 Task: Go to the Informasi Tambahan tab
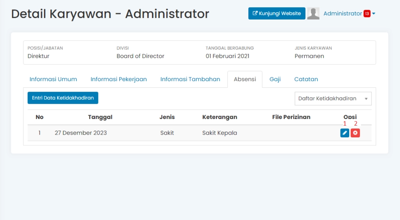pyautogui.click(x=190, y=79)
